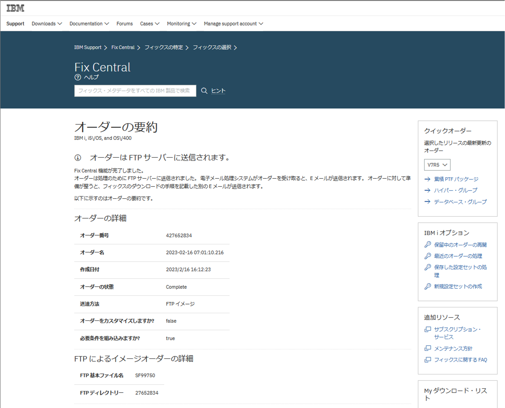Open メンテナンス方針 link
Image resolution: width=505 pixels, height=408 pixels.
click(453, 348)
